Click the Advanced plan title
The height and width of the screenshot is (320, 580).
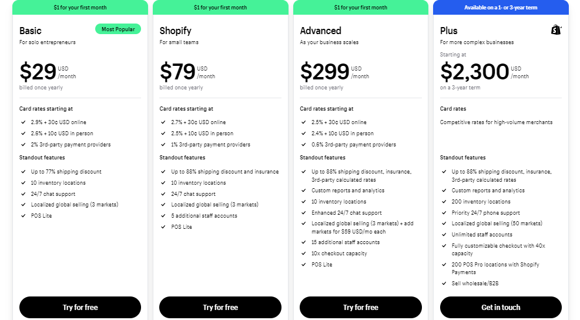(x=320, y=31)
